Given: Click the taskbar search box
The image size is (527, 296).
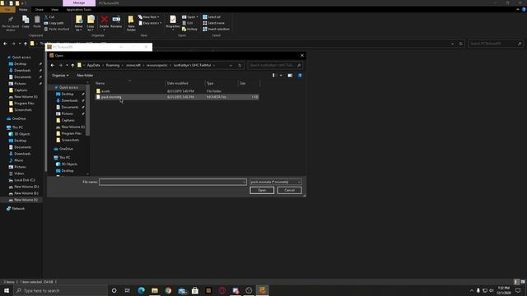Looking at the screenshot, I should pyautogui.click(x=60, y=290).
